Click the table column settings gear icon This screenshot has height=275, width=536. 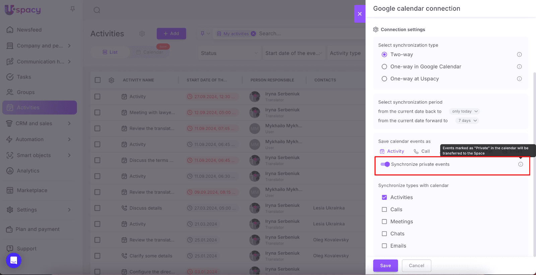coord(112,80)
